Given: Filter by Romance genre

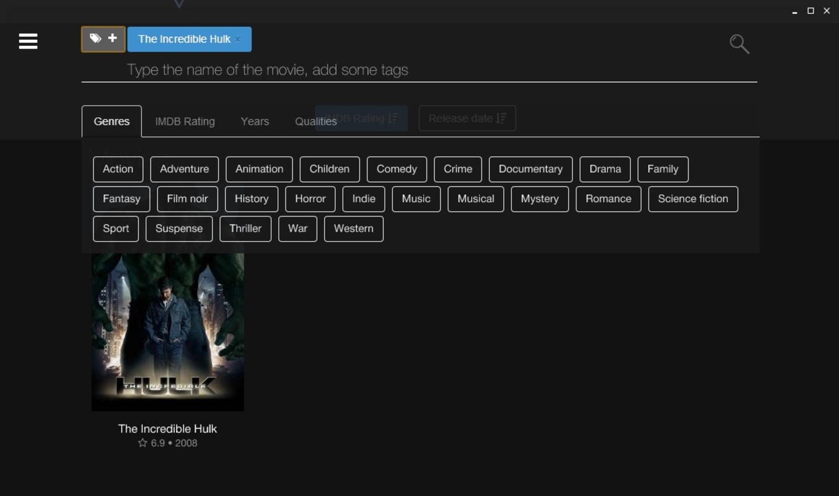Looking at the screenshot, I should (x=608, y=199).
